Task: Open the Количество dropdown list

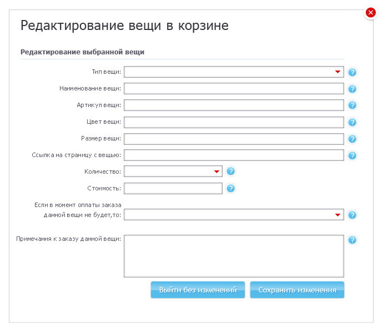Action: pyautogui.click(x=173, y=172)
